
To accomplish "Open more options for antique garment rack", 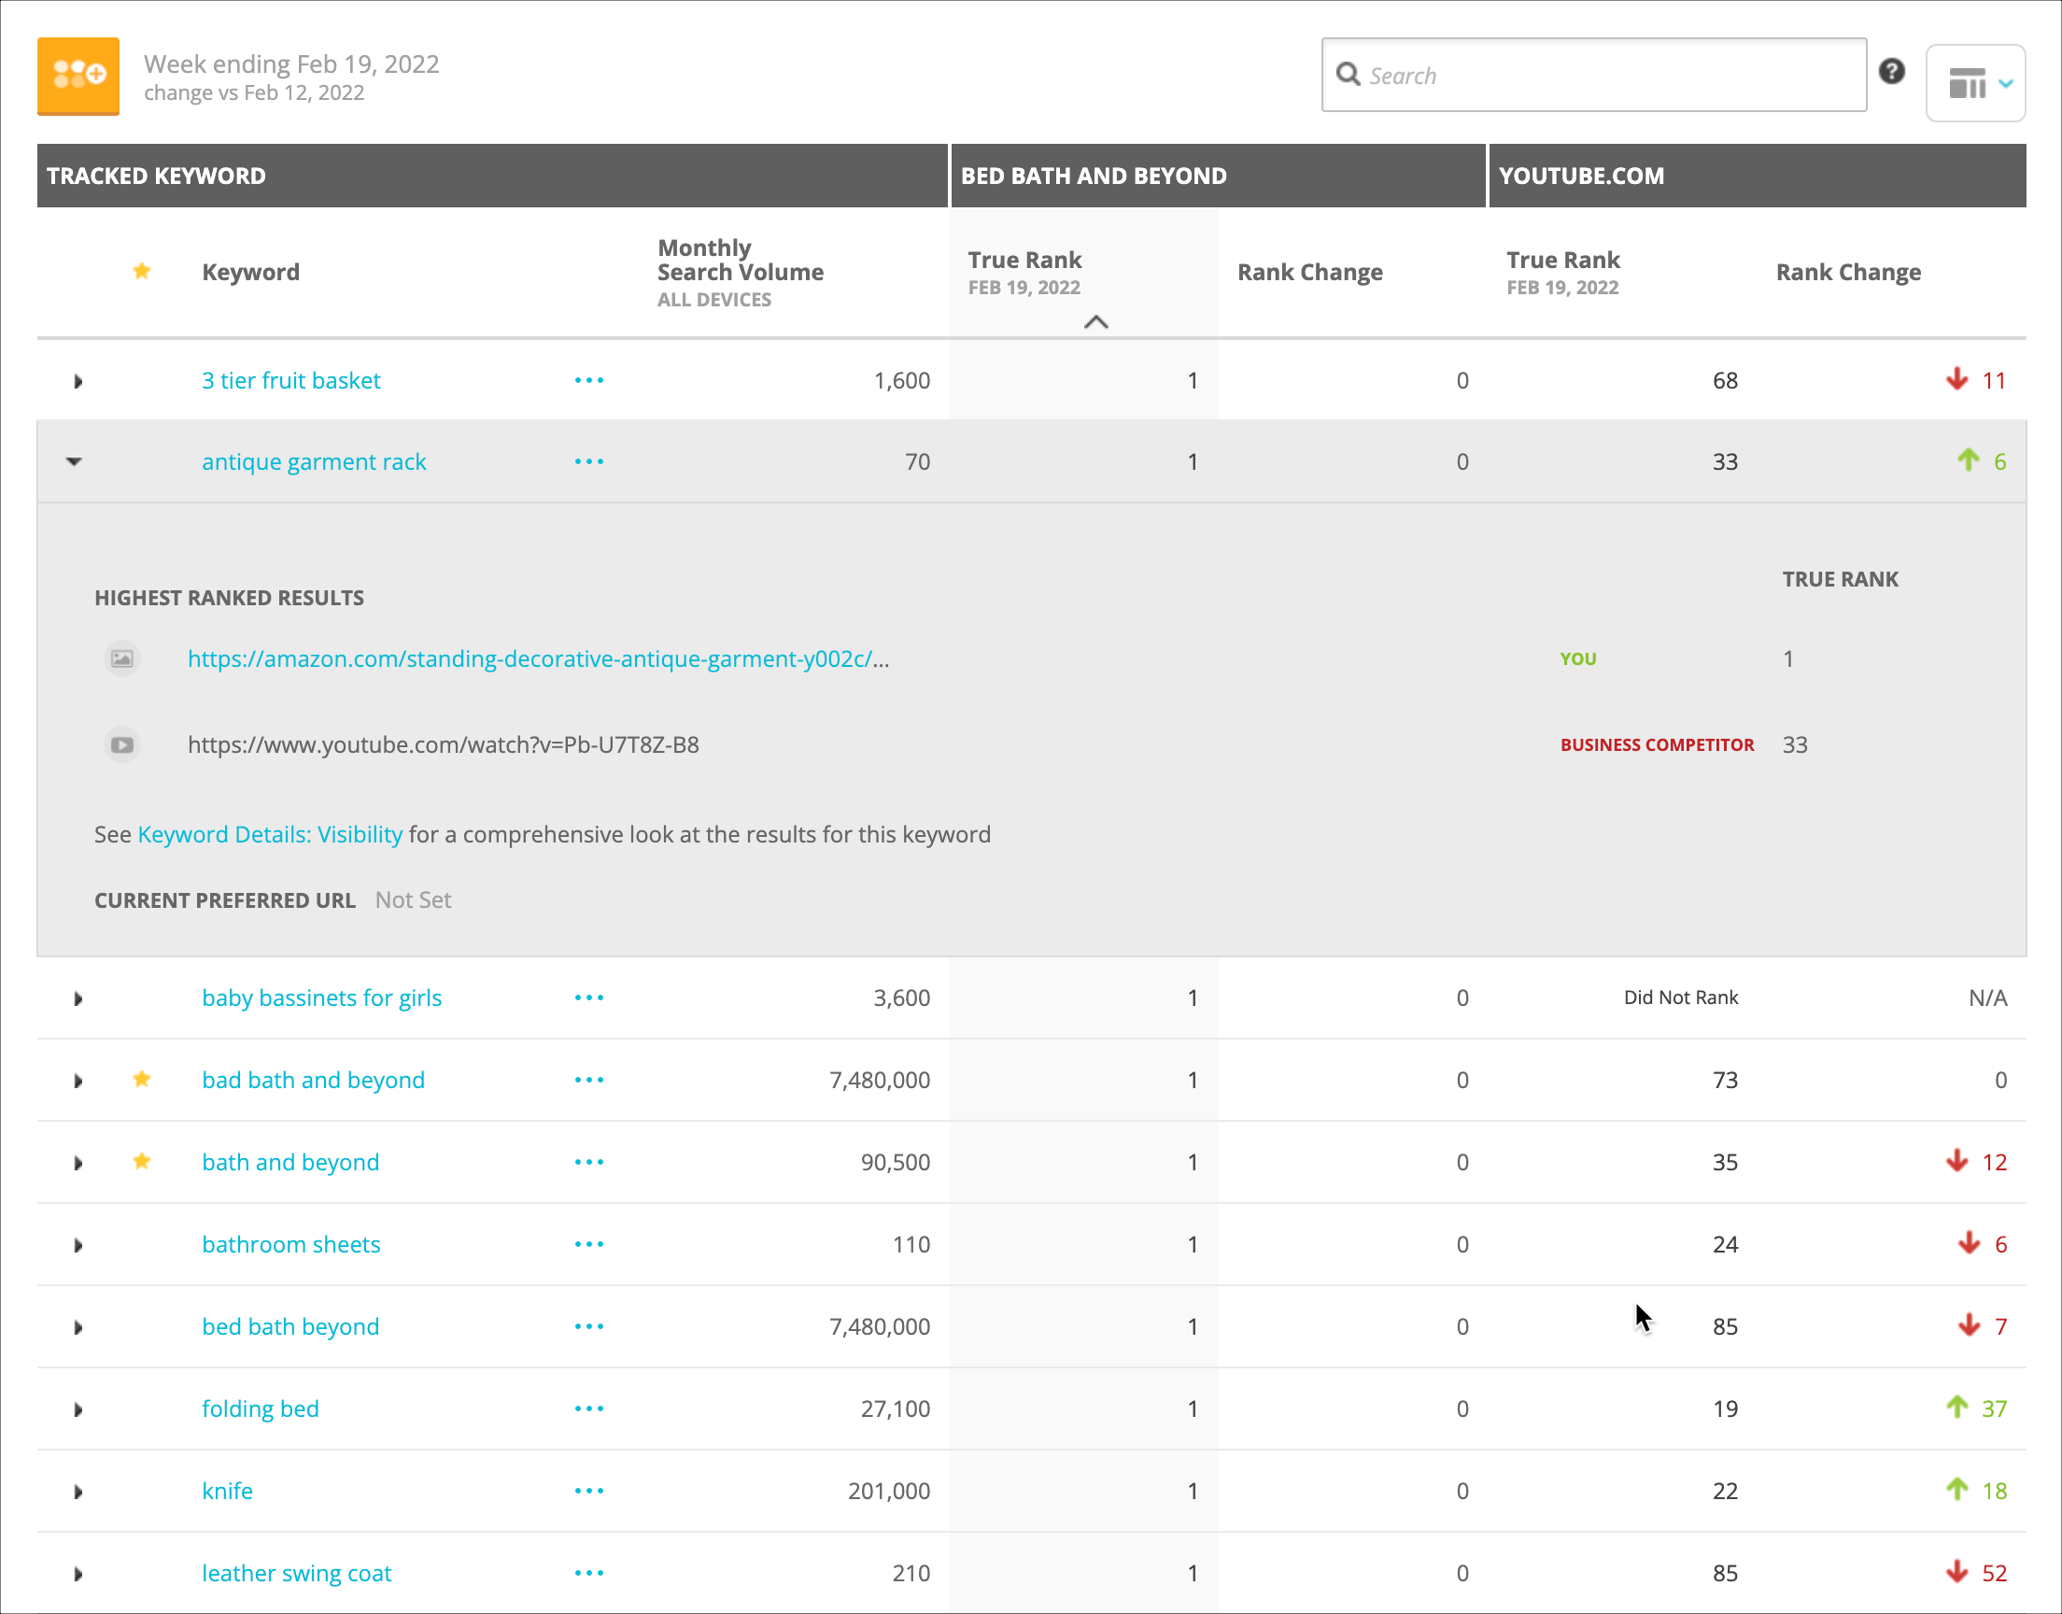I will coord(589,462).
